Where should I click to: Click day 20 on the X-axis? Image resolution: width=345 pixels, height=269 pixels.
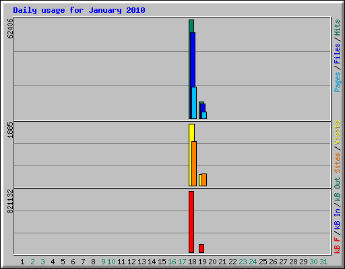click(x=212, y=262)
